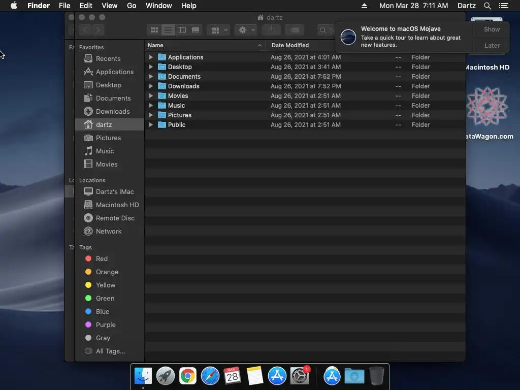Launch Safari from the Dock
Viewport: 520px width, 390px height.
[x=210, y=376]
